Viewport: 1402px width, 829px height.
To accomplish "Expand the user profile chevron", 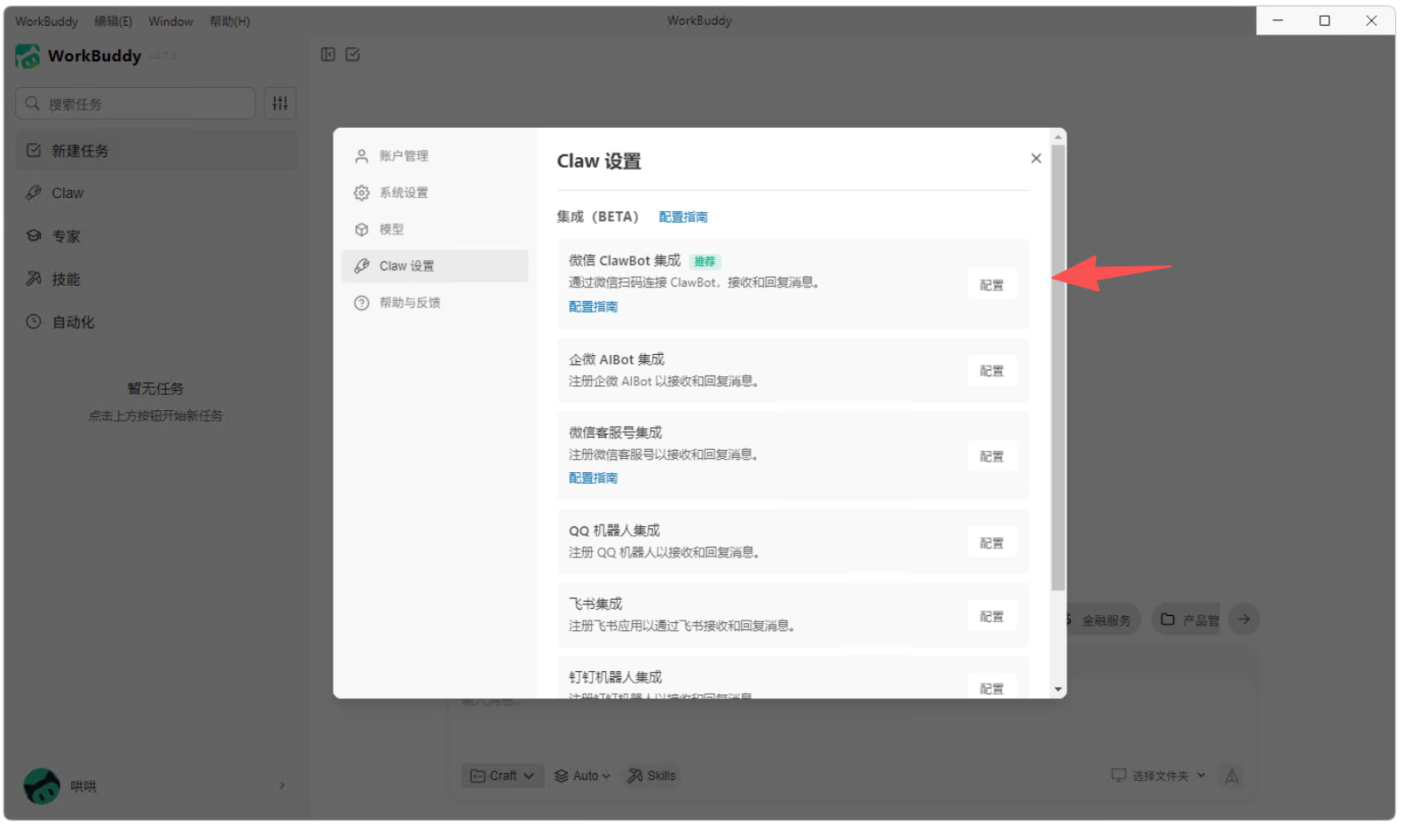I will (282, 786).
